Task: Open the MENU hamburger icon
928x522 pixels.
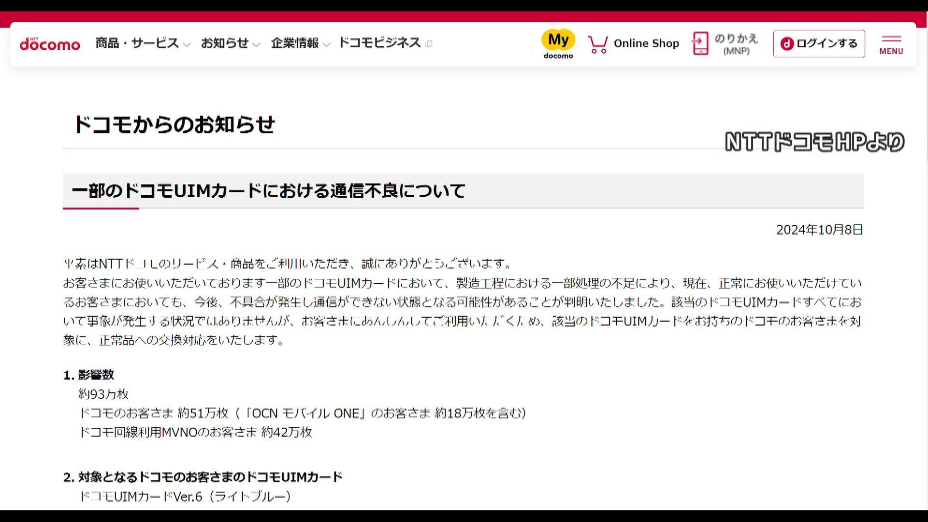Action: pos(891,44)
